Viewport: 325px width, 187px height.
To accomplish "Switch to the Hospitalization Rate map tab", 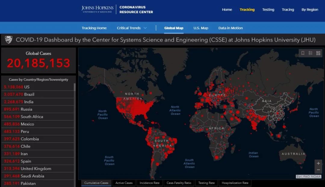I will point(235,183).
